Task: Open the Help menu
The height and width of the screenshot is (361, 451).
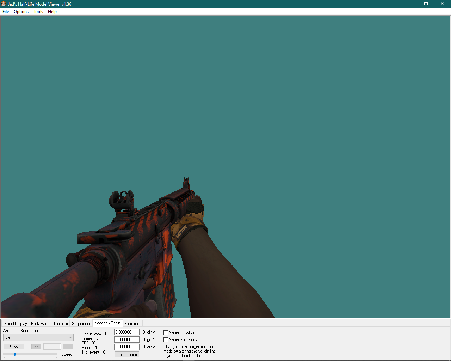Action: 52,12
